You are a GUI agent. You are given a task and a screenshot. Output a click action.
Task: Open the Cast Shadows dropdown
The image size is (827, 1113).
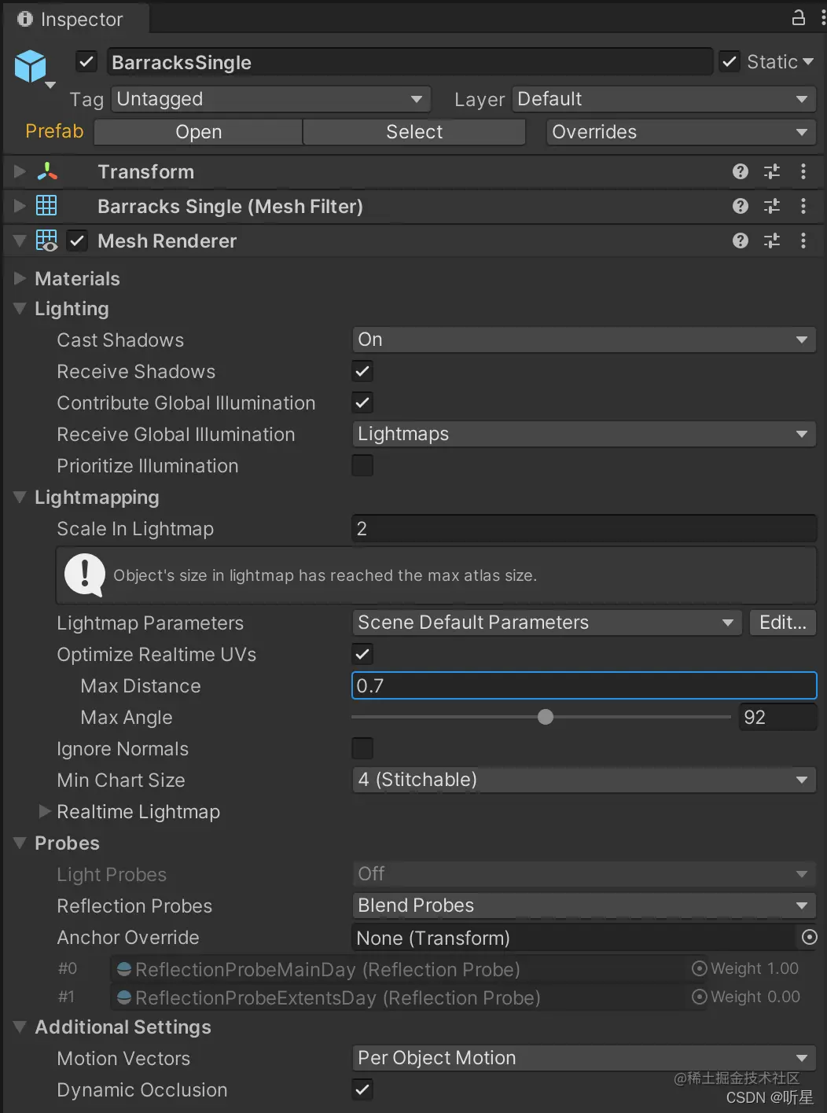click(583, 340)
